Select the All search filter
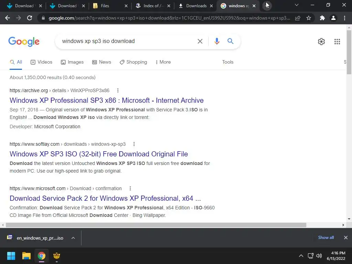Screen dimensions: 352x264 (x=16, y=62)
